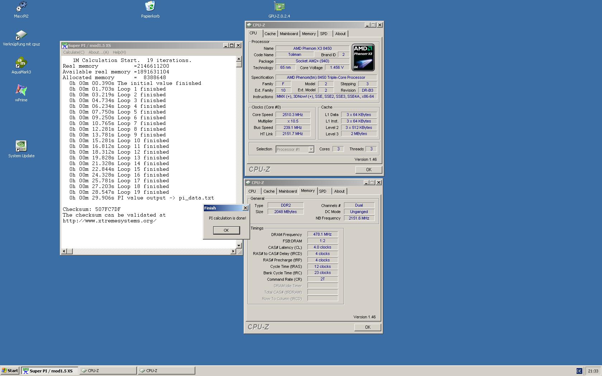Open the Help(H) menu in Super PI
Viewport: 602px width, 376px height.
click(x=119, y=52)
